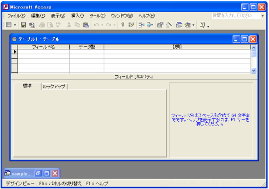This screenshot has height=189, width=269.
Task: Click the 質問を入力してください help search box
Action: point(236,16)
